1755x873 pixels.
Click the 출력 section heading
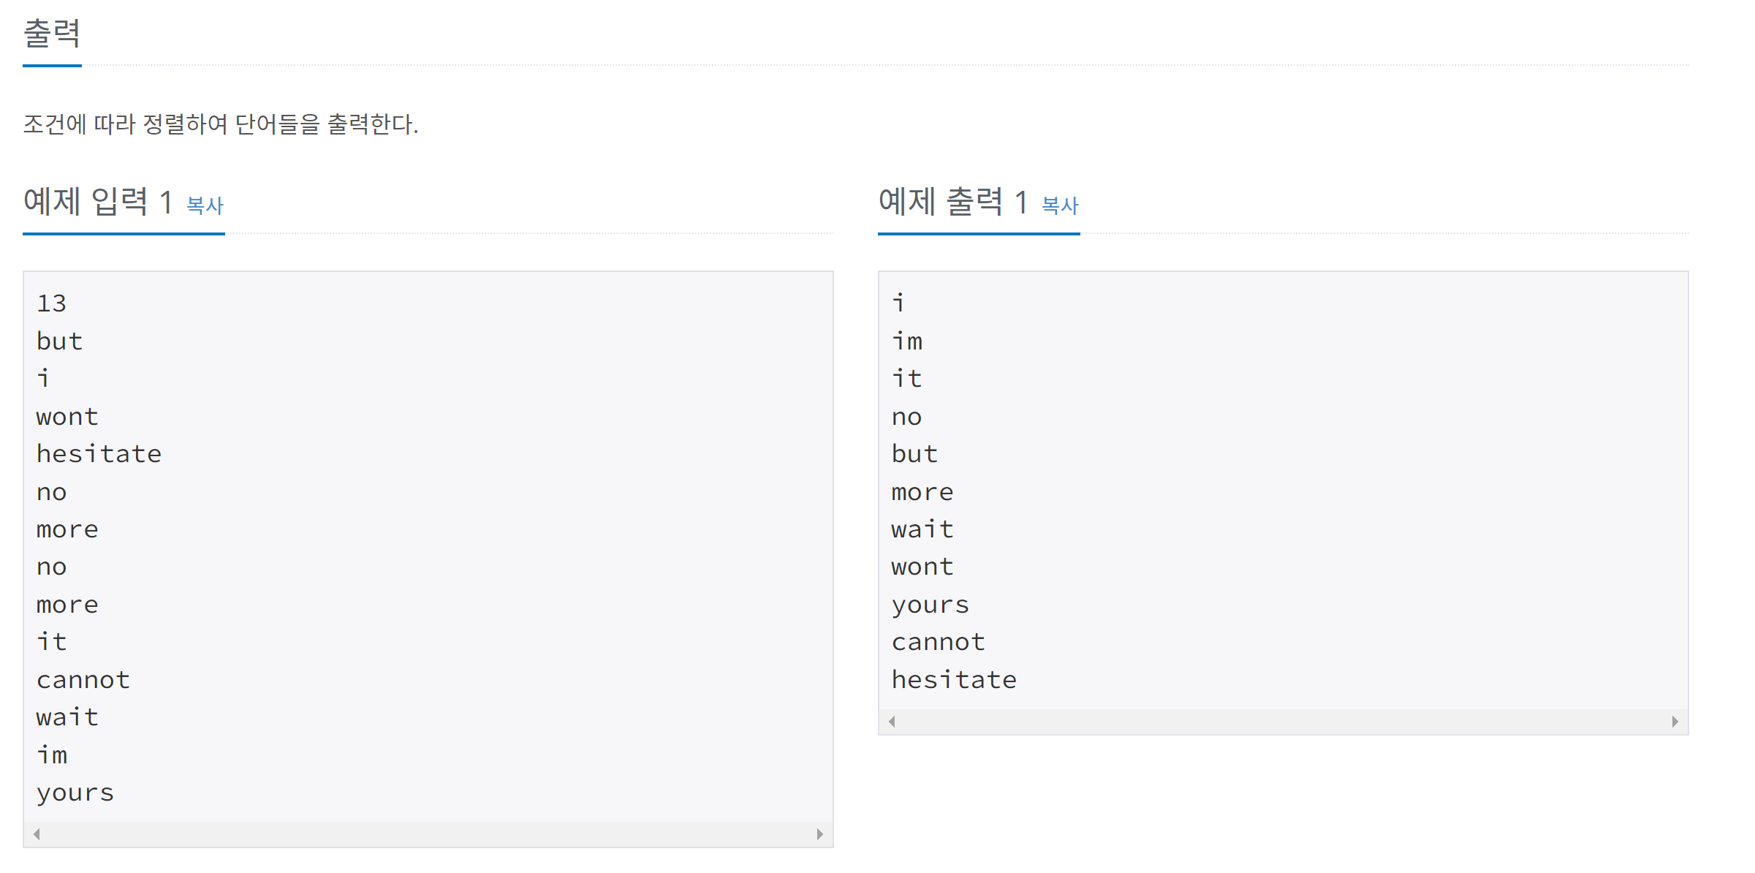click(x=52, y=34)
